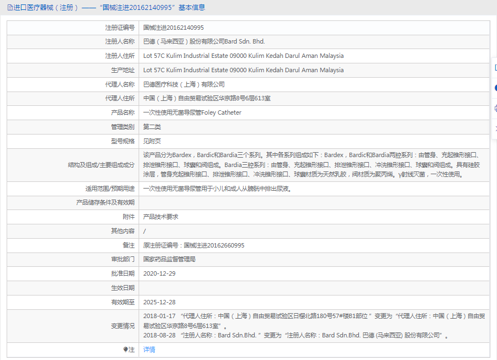Click the 备注 row label
497x360 pixels.
129,245
